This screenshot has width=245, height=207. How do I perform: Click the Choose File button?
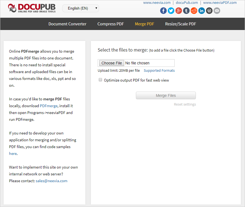112,63
